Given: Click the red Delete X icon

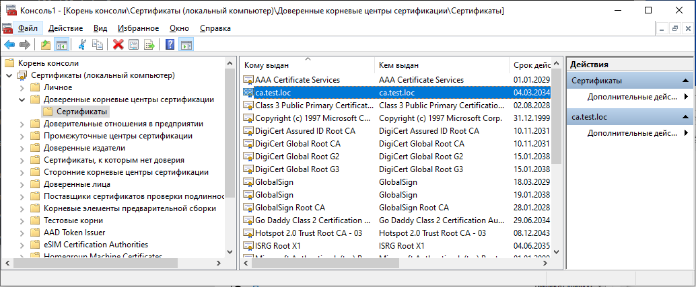Looking at the screenshot, I should pyautogui.click(x=118, y=45).
